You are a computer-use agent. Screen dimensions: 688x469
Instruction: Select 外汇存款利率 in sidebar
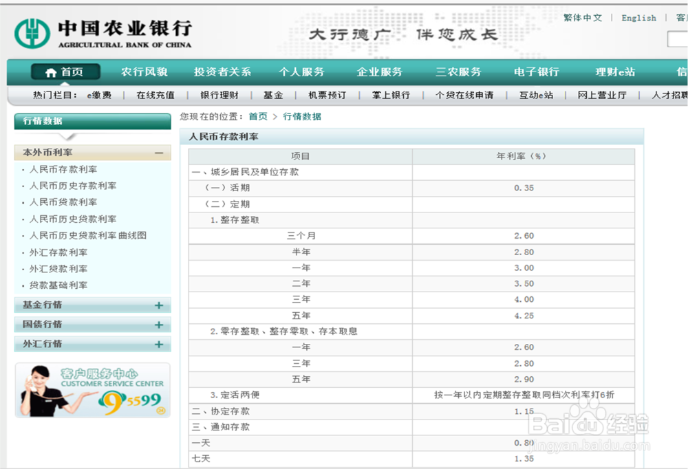click(x=58, y=252)
